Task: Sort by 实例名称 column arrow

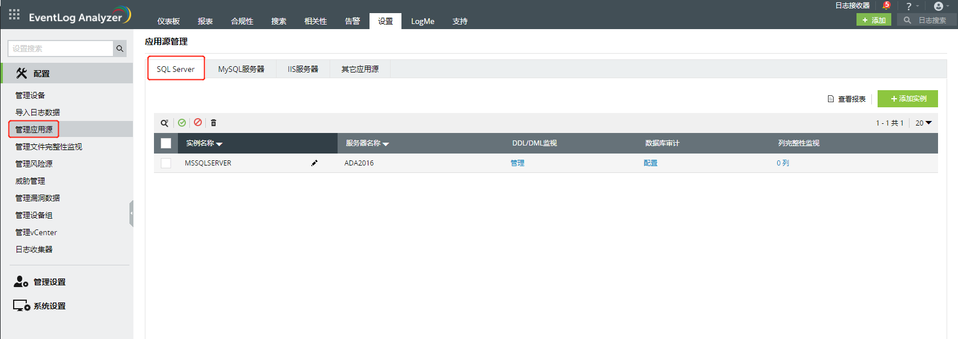Action: [220, 144]
